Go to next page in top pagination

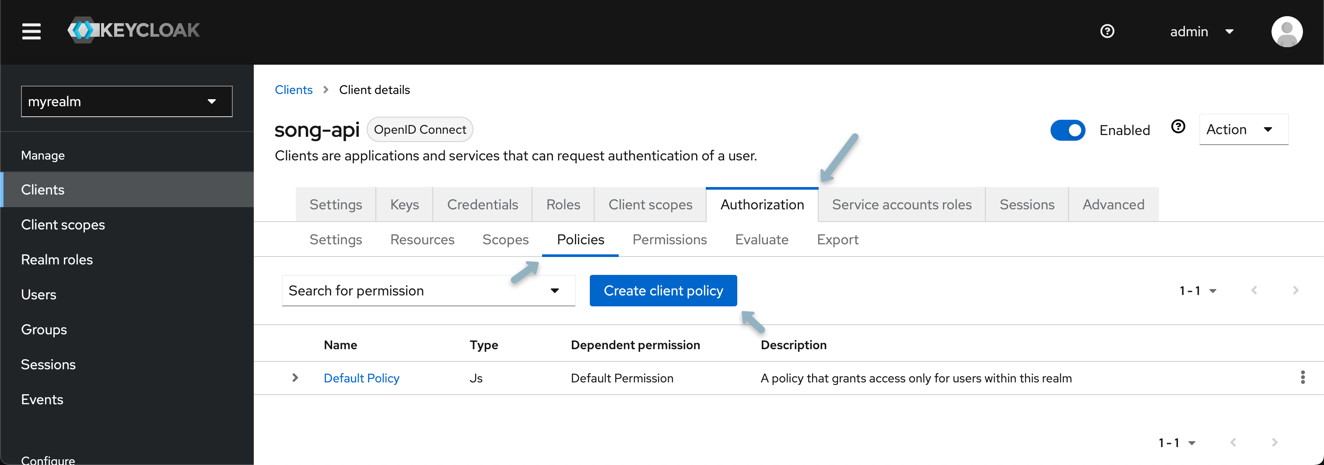(1295, 291)
